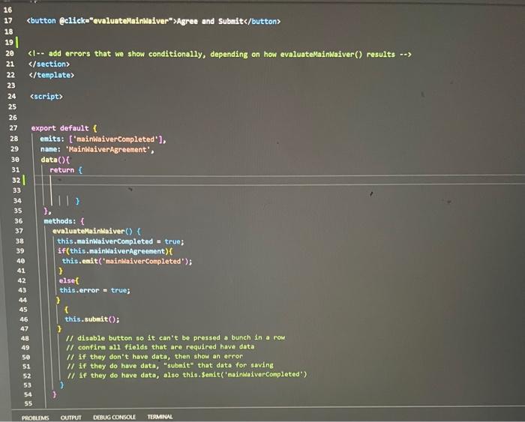525x422 pixels.
Task: Click 'this.error = true;' statement
Action: (94, 290)
